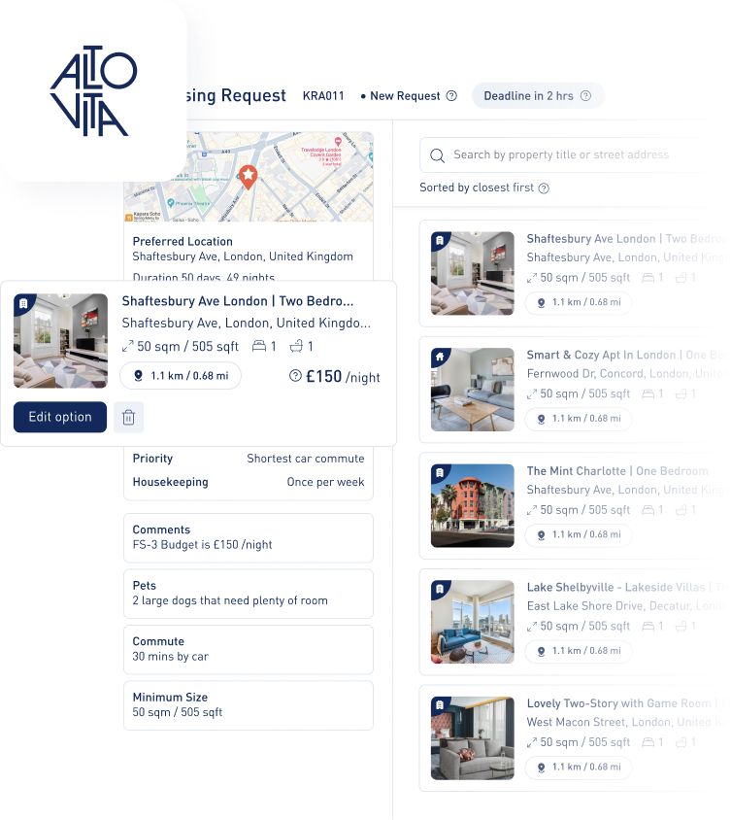The image size is (731, 820).
Task: Click Once per week housekeeping value
Action: tap(325, 482)
